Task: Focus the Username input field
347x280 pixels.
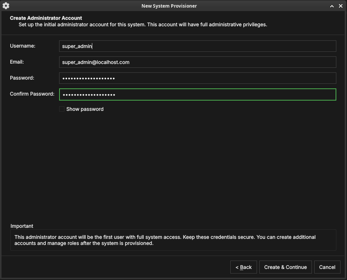Action: click(x=198, y=46)
